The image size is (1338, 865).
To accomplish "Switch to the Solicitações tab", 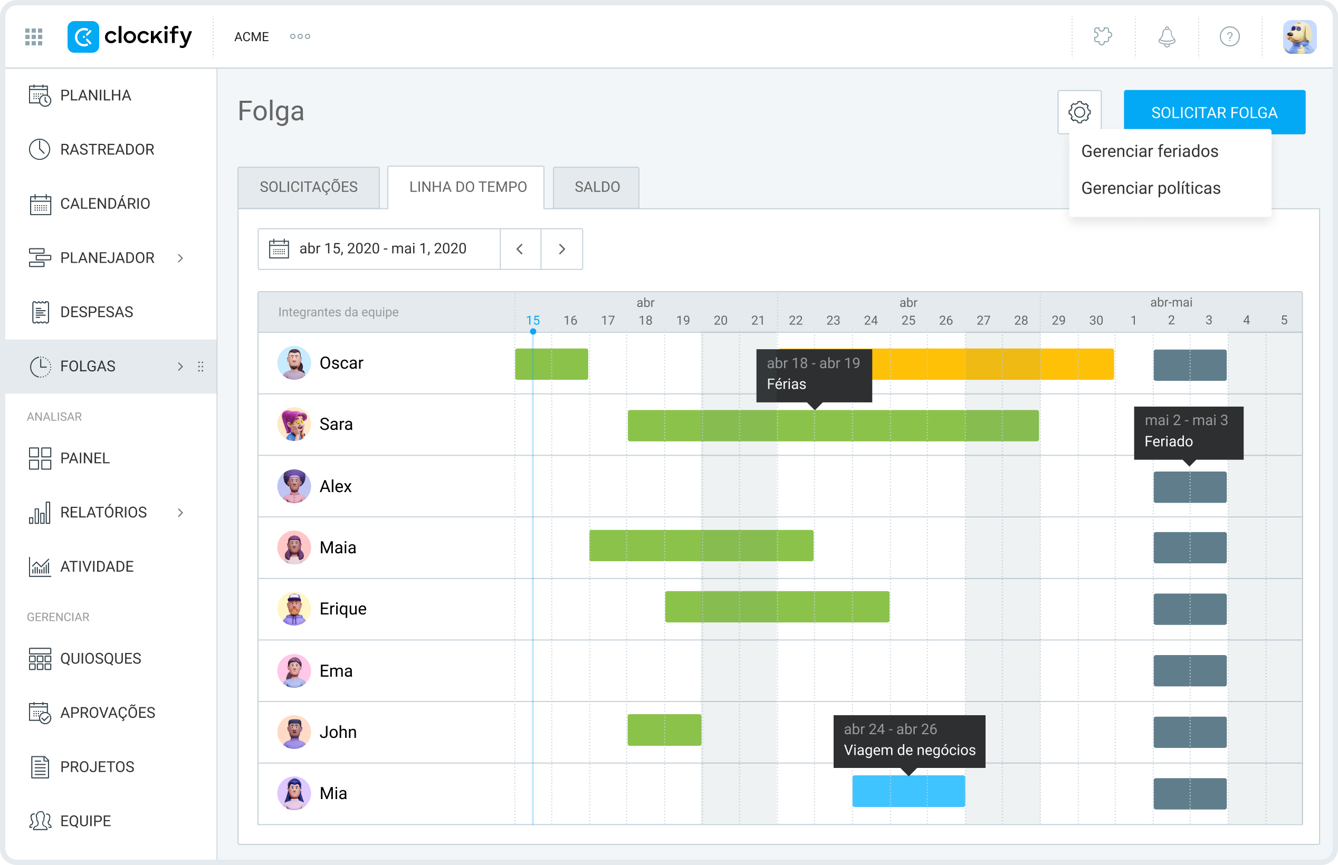I will click(x=309, y=187).
